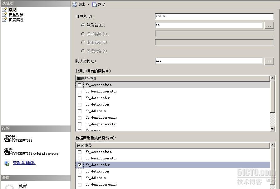This screenshot has width=280, height=189.
Task: Check db_ddladmin in role members list
Action: click(80, 178)
